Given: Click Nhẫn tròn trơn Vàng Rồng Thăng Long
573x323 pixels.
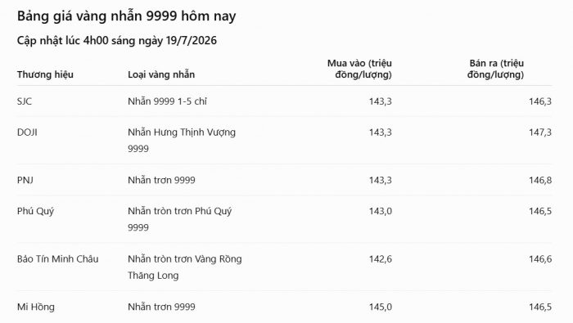Looking at the screenshot, I should pyautogui.click(x=184, y=267).
